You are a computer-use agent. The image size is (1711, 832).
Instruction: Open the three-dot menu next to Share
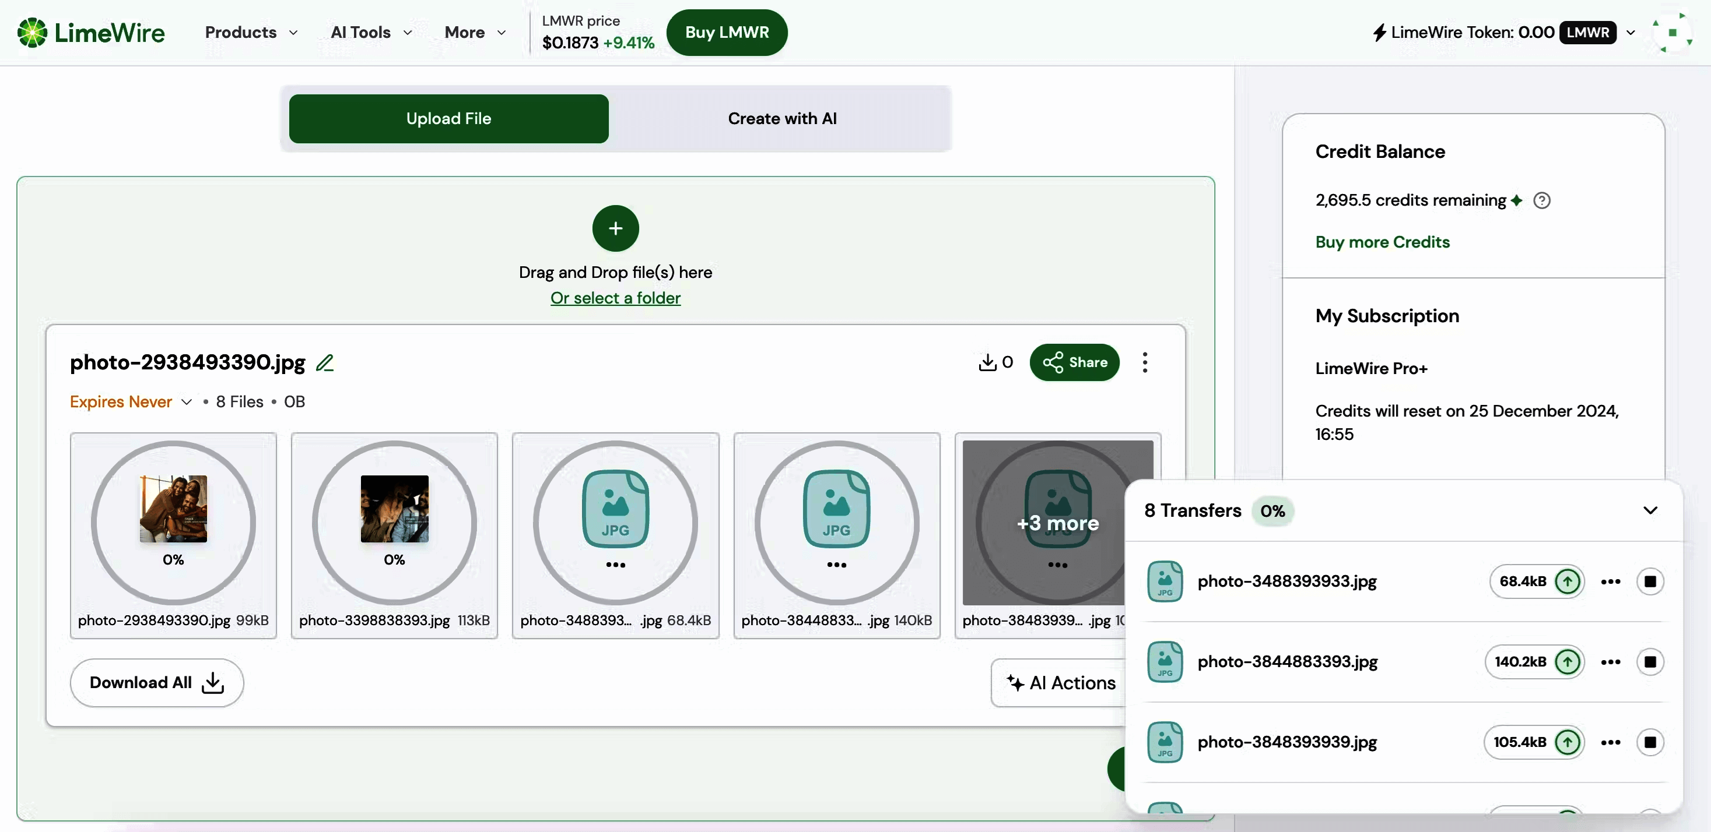pyautogui.click(x=1145, y=362)
